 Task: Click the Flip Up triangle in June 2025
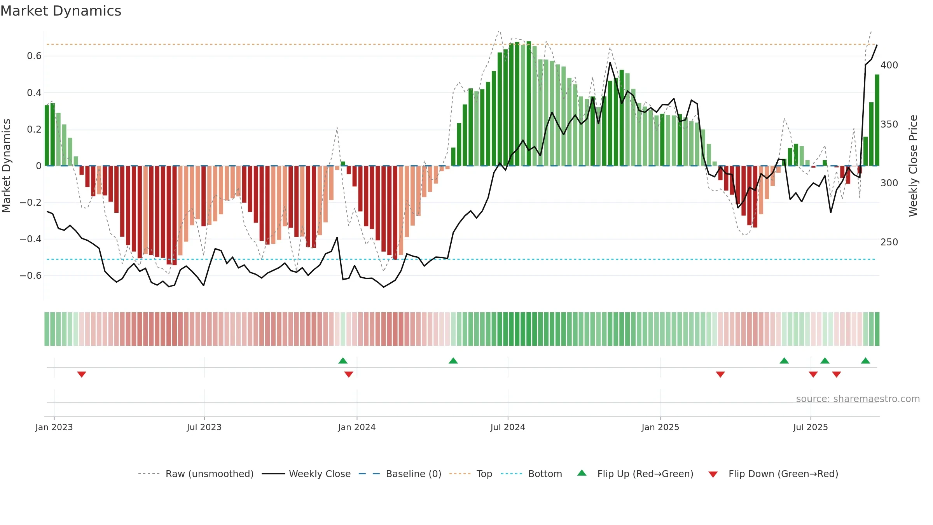click(784, 360)
